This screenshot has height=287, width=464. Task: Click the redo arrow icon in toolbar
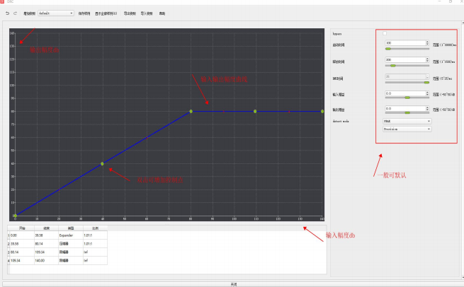(x=15, y=13)
